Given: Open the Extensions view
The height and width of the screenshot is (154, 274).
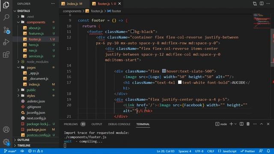Looking at the screenshot, I should click(6, 54).
